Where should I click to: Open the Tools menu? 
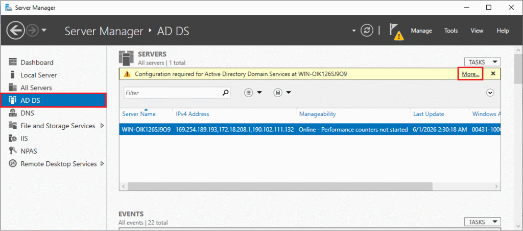pyautogui.click(x=451, y=31)
